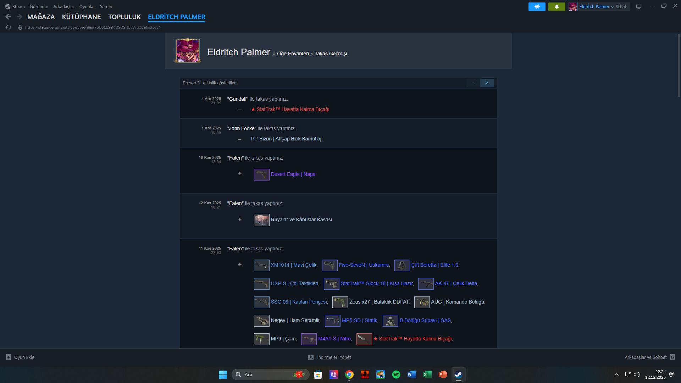Click the Zeus x27 Bataklık DDPAT thumbnail
The width and height of the screenshot is (681, 383).
340,302
